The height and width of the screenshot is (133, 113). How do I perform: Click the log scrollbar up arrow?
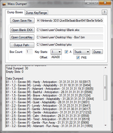[105, 68]
